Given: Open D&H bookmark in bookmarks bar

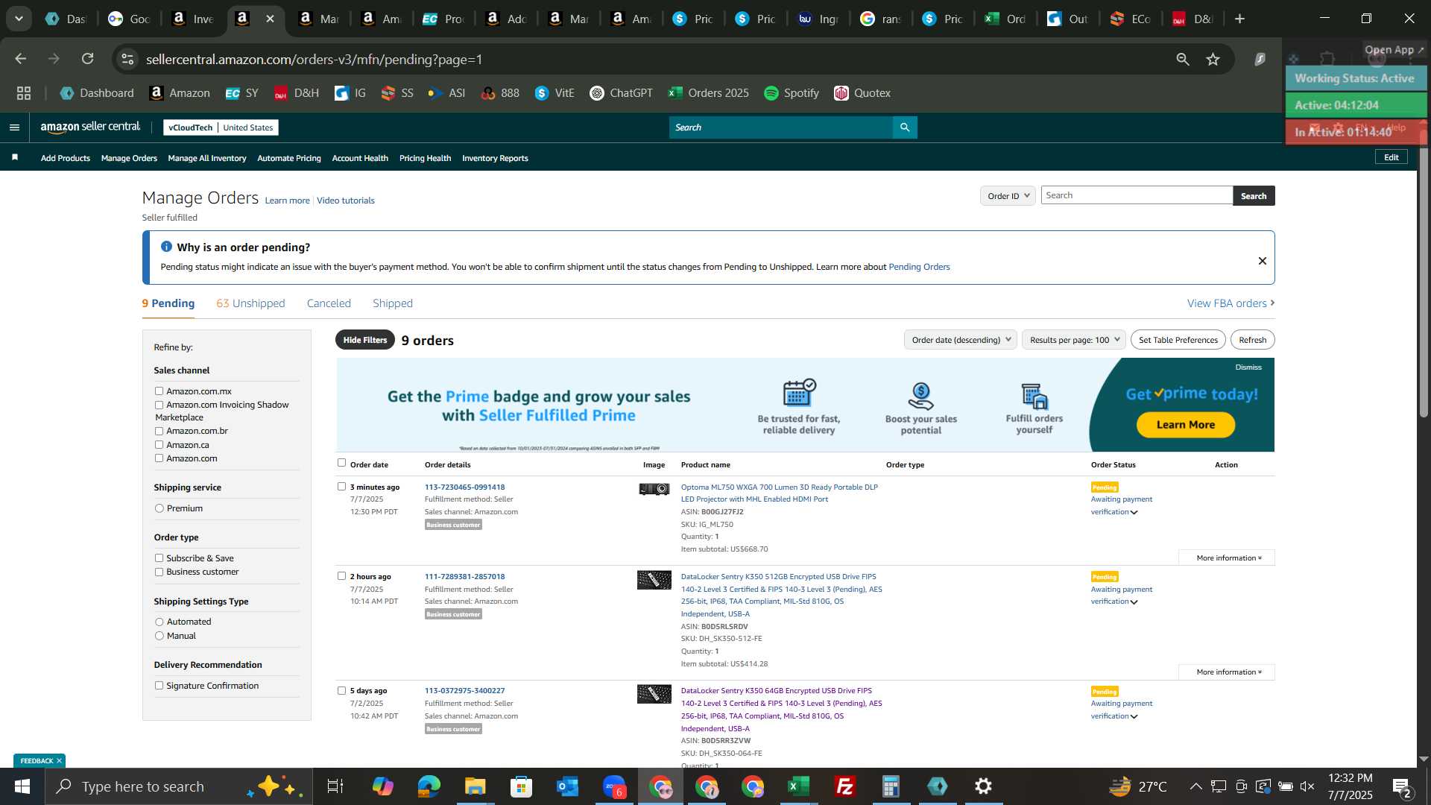Looking at the screenshot, I should (297, 93).
